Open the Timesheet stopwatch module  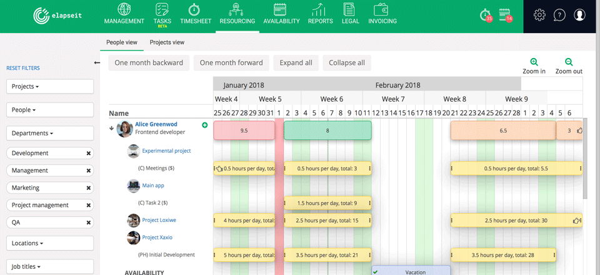196,14
